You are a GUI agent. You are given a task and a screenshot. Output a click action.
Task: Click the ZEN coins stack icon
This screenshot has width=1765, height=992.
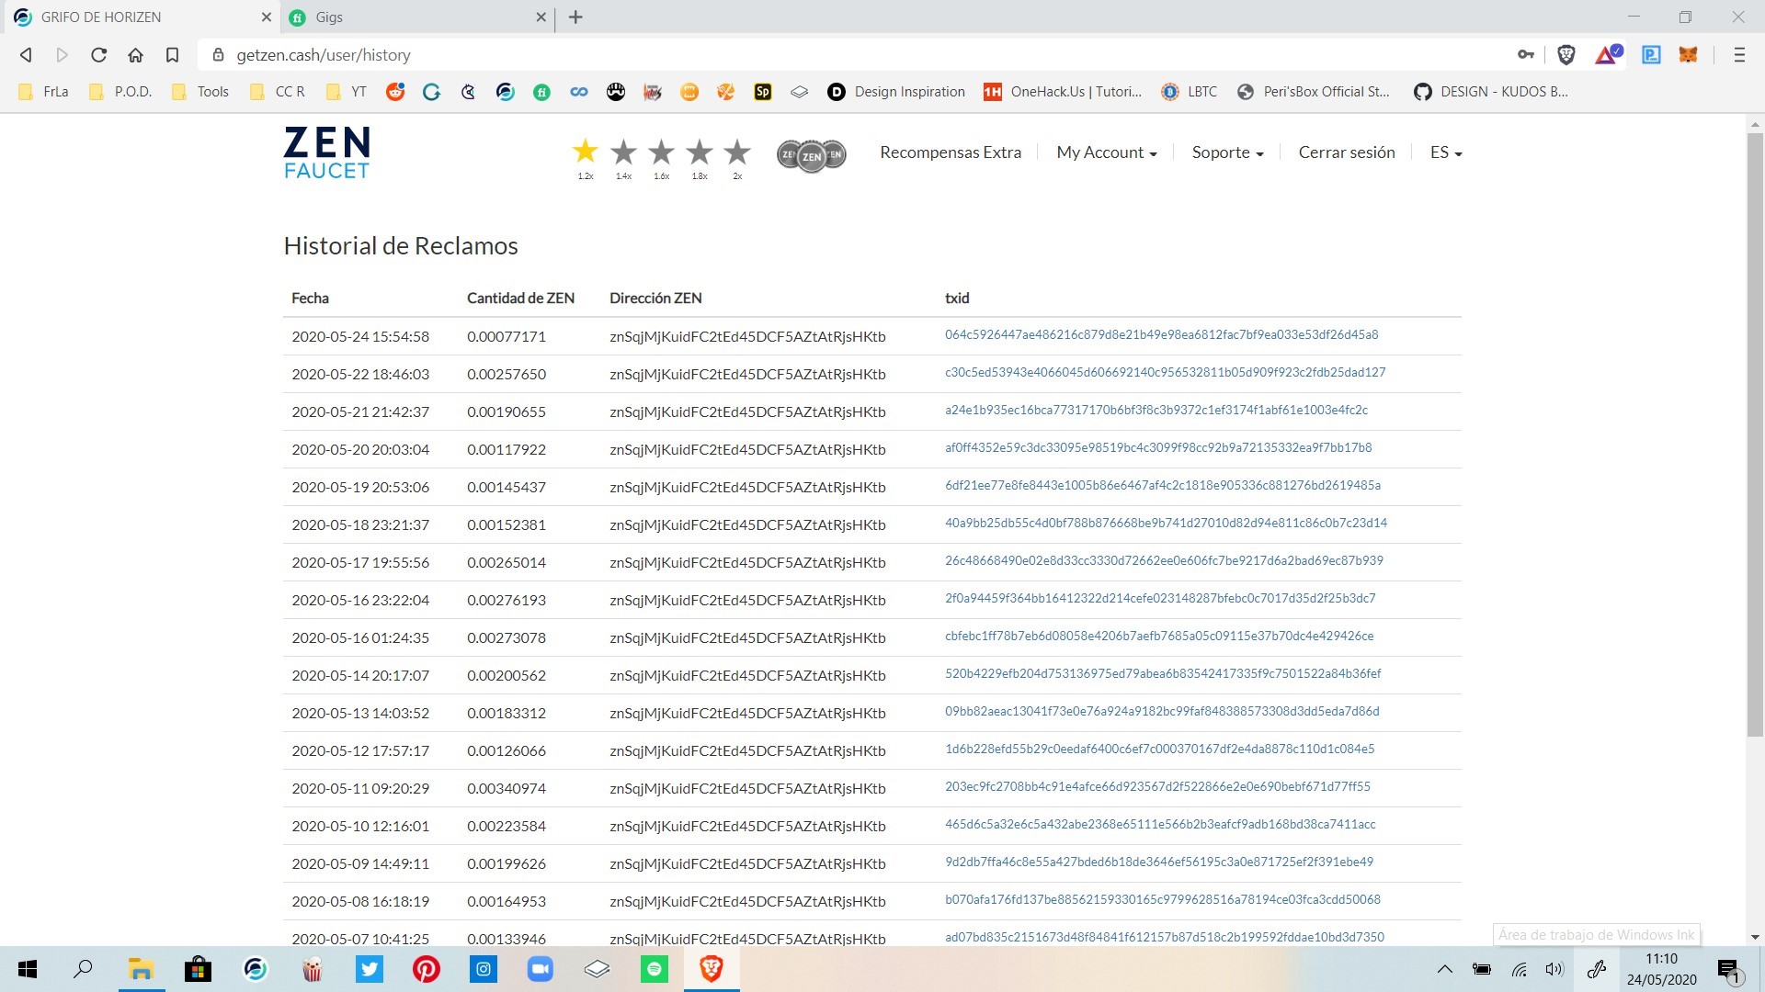811,155
